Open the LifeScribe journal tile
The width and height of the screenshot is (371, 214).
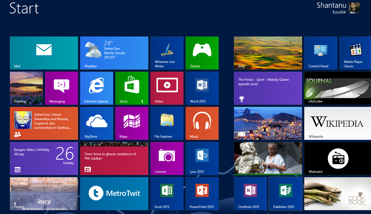point(338,88)
